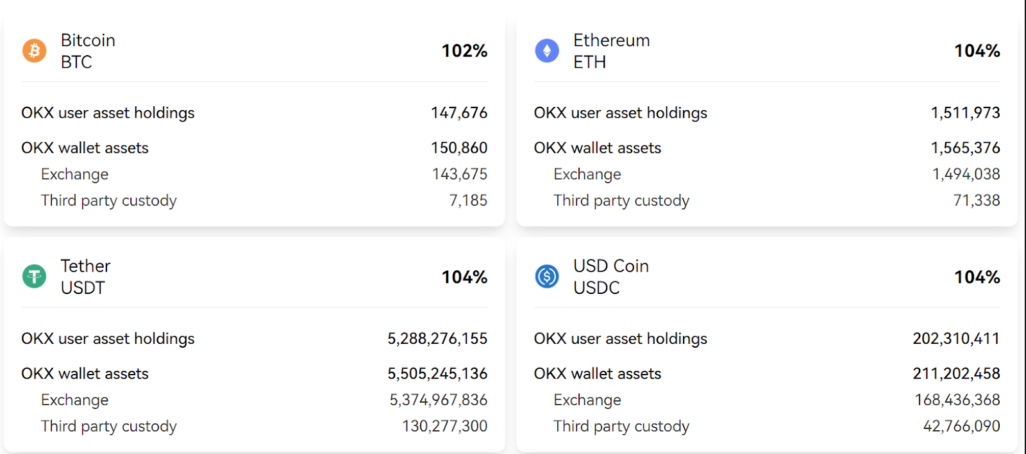Click the orange Bitcoin logo icon

[35, 51]
